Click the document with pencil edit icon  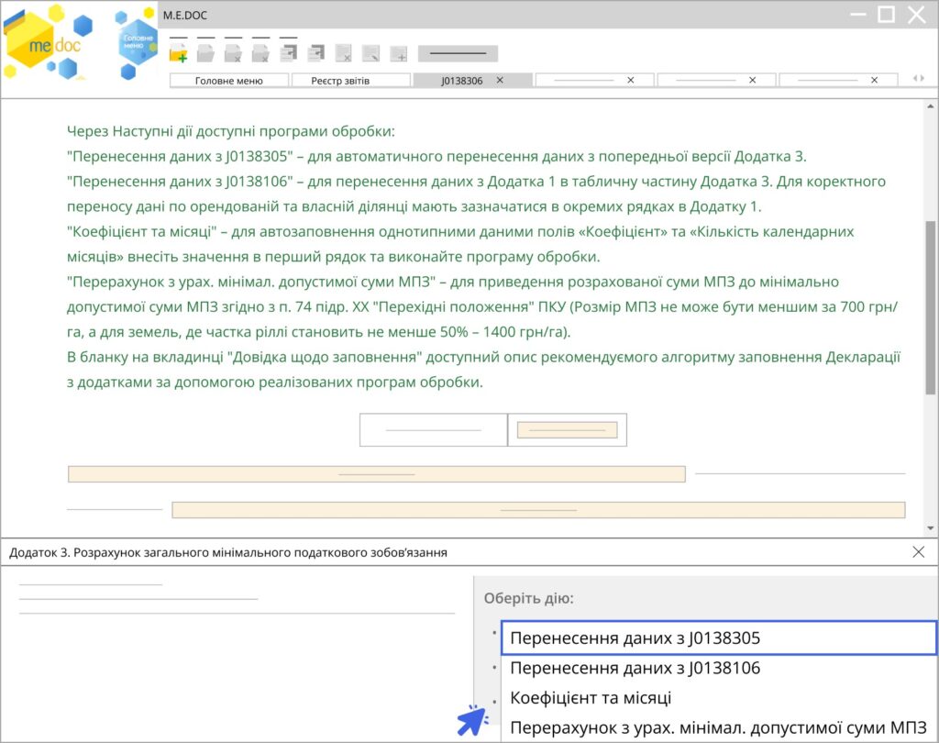370,53
